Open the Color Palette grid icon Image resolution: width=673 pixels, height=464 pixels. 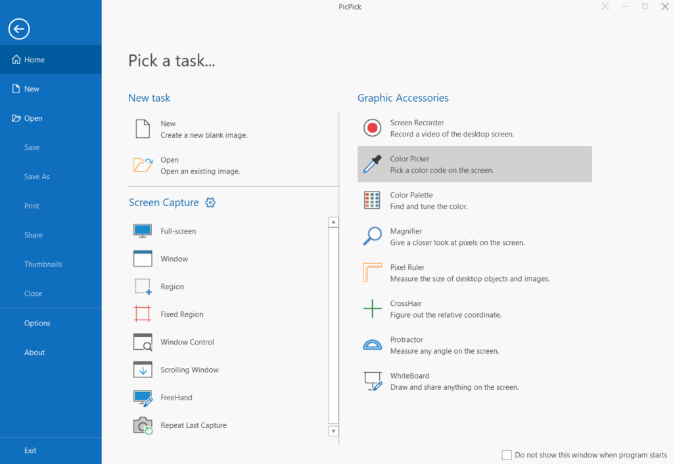click(x=373, y=200)
